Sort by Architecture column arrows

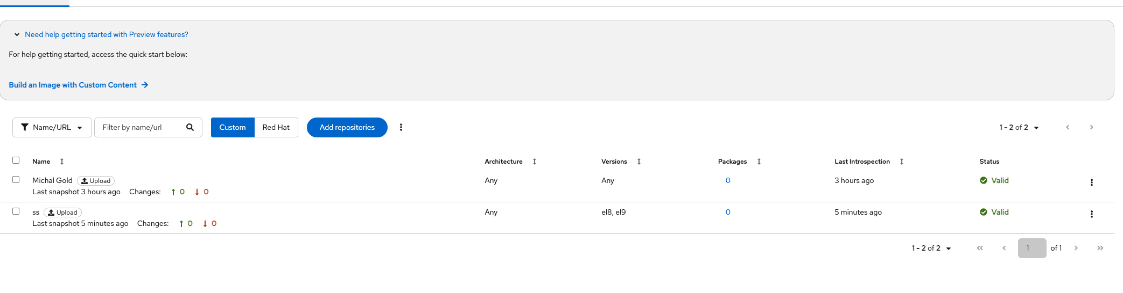tap(535, 162)
